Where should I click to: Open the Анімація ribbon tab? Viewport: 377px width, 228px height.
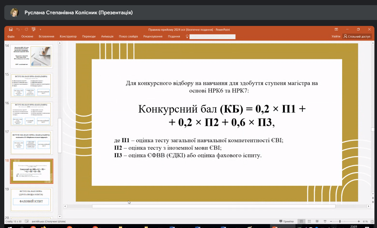(107, 36)
